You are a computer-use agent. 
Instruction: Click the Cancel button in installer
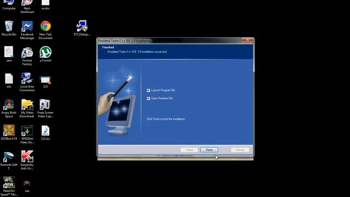click(240, 150)
